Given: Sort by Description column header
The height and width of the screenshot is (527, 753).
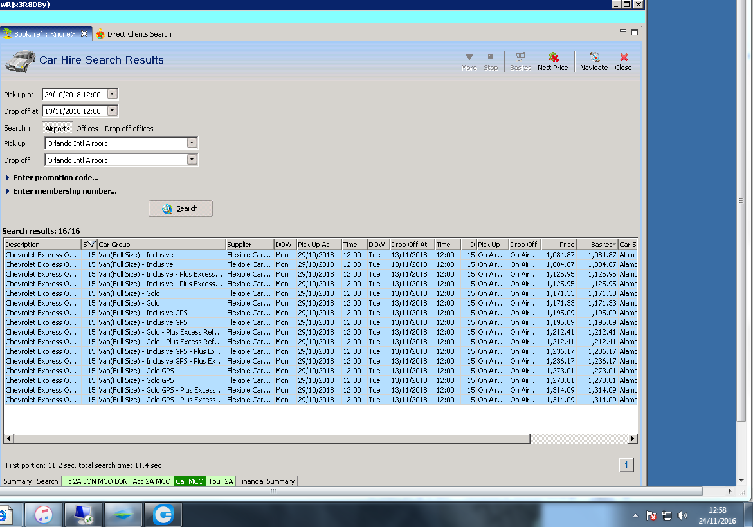Looking at the screenshot, I should (x=42, y=244).
